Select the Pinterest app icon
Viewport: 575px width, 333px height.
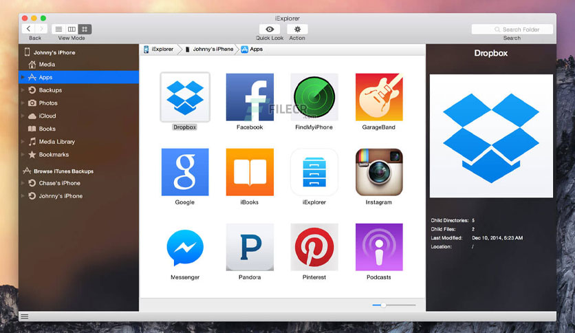tap(314, 247)
